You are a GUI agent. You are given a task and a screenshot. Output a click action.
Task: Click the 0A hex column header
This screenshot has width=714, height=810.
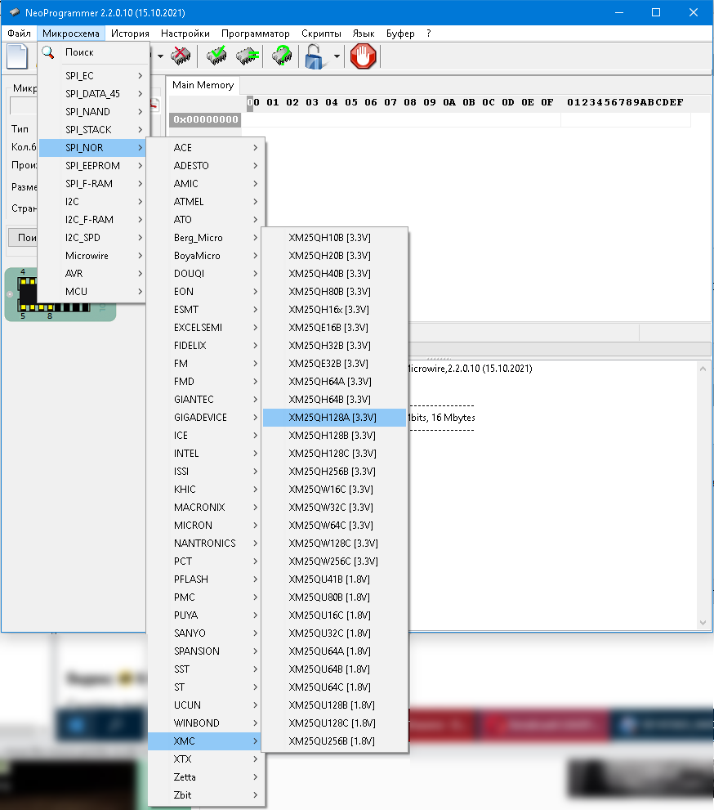coord(449,102)
